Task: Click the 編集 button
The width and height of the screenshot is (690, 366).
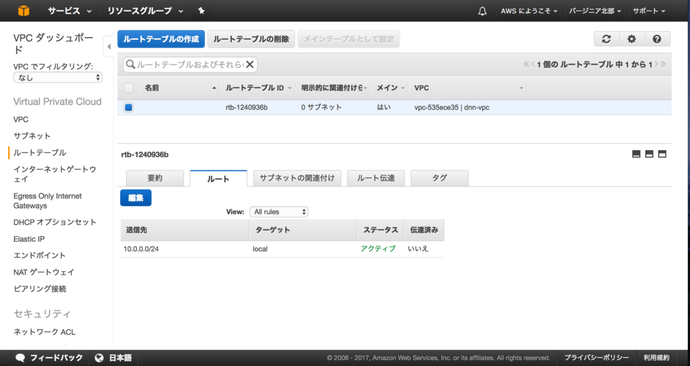Action: [x=135, y=198]
